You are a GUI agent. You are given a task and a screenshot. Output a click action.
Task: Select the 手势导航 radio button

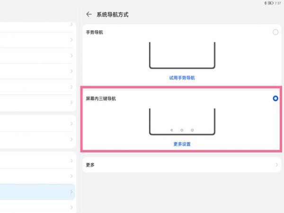(275, 32)
